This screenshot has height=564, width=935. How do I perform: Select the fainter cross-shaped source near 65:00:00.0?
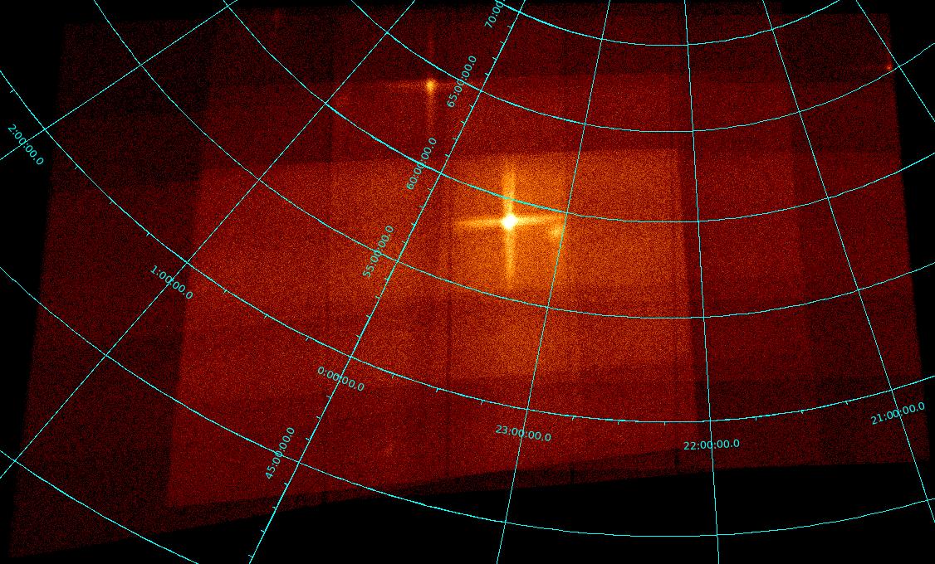coord(430,85)
